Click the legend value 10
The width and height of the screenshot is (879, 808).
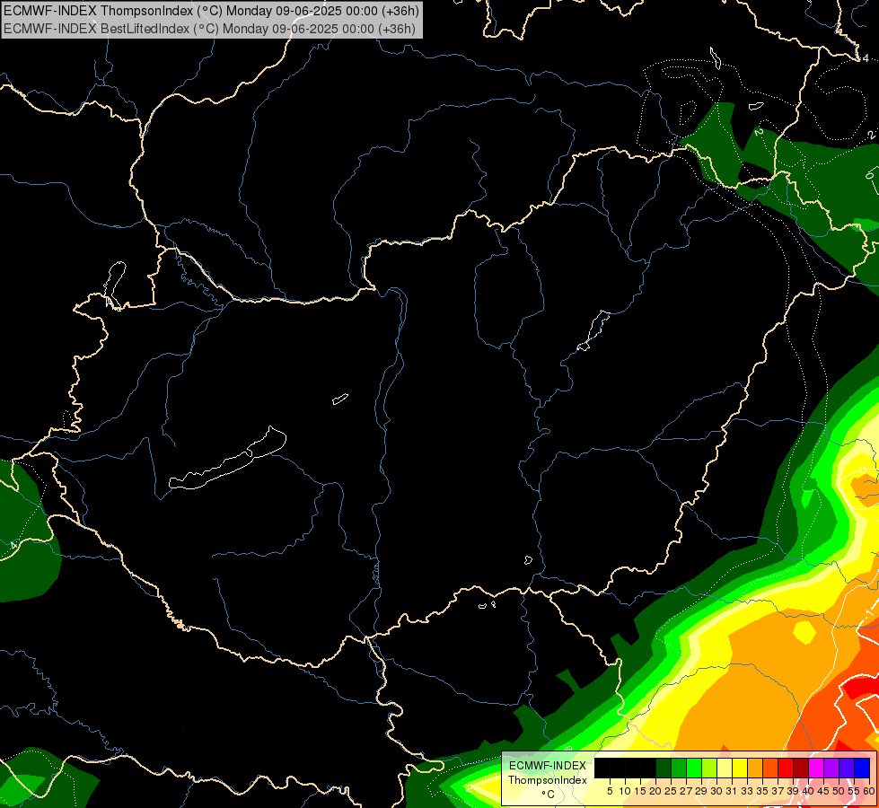pyautogui.click(x=625, y=791)
